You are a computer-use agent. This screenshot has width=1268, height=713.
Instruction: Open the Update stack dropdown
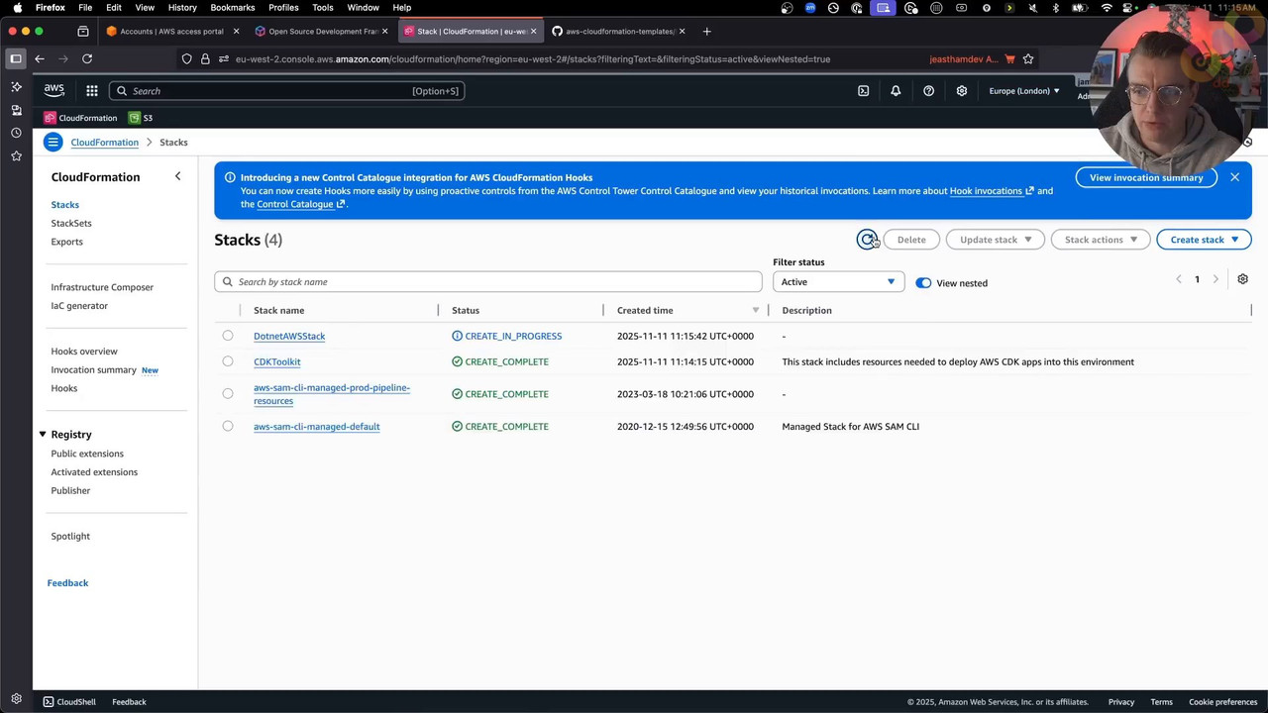[x=996, y=240]
